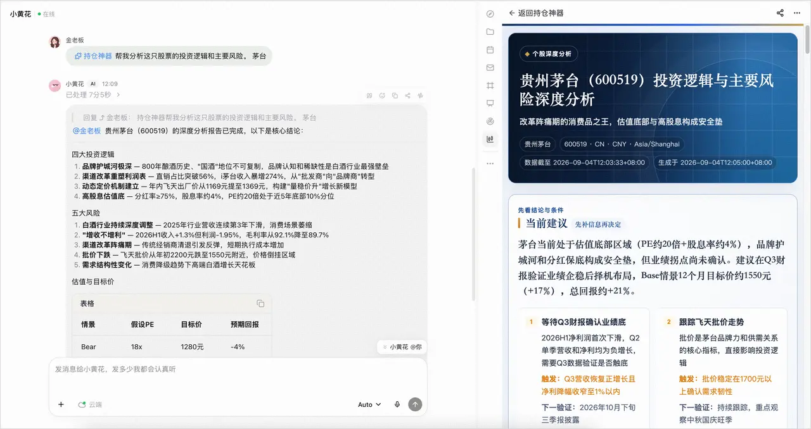Open the 等待Q3财报确认业绩底 card

584,368
